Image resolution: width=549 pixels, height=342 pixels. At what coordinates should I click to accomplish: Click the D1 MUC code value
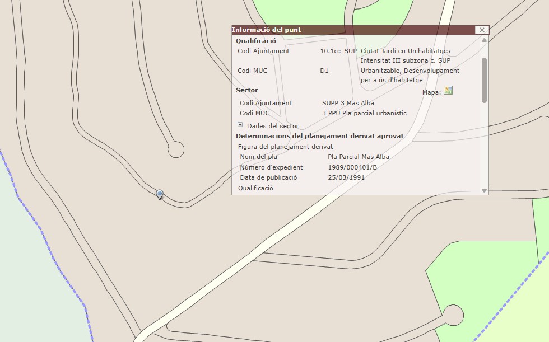[324, 71]
